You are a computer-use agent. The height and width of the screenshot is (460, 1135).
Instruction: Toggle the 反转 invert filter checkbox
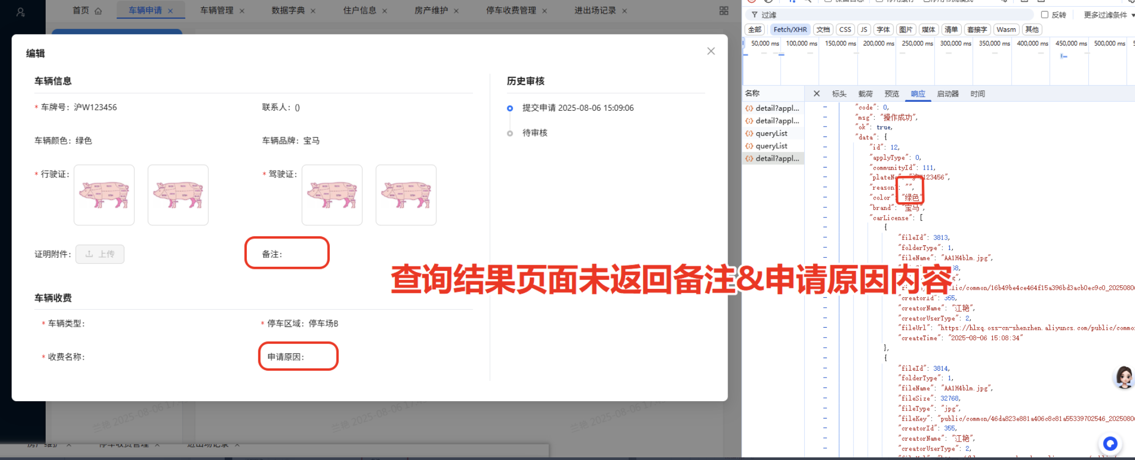click(x=1045, y=15)
